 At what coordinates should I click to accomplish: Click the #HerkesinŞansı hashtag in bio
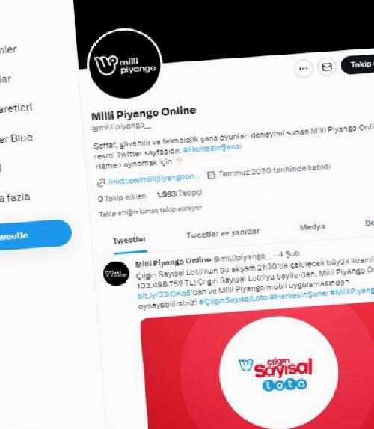coord(212,148)
